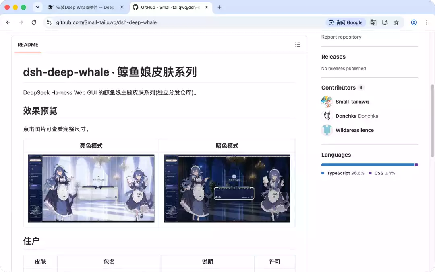Open the Contributors heading link
435x272 pixels.
tap(338, 88)
